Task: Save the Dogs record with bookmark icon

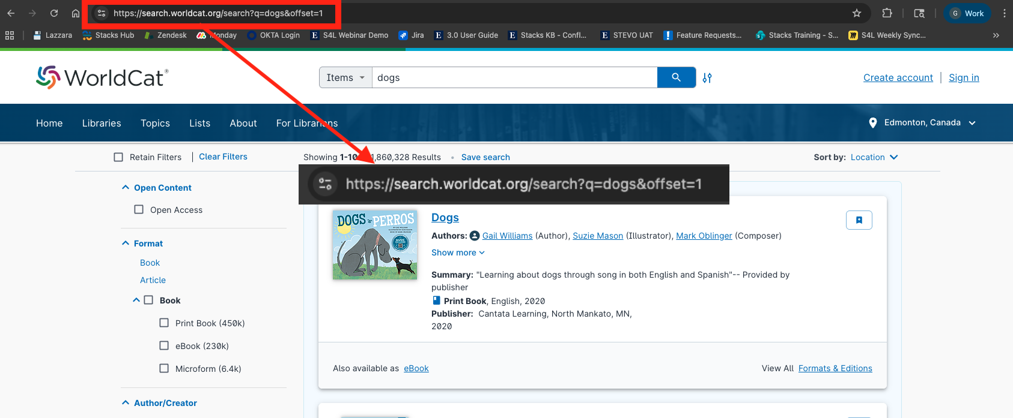Action: pos(859,220)
